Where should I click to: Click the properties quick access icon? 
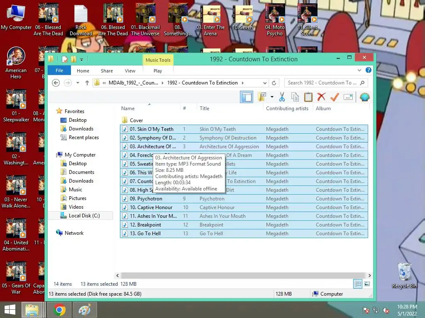64,59
